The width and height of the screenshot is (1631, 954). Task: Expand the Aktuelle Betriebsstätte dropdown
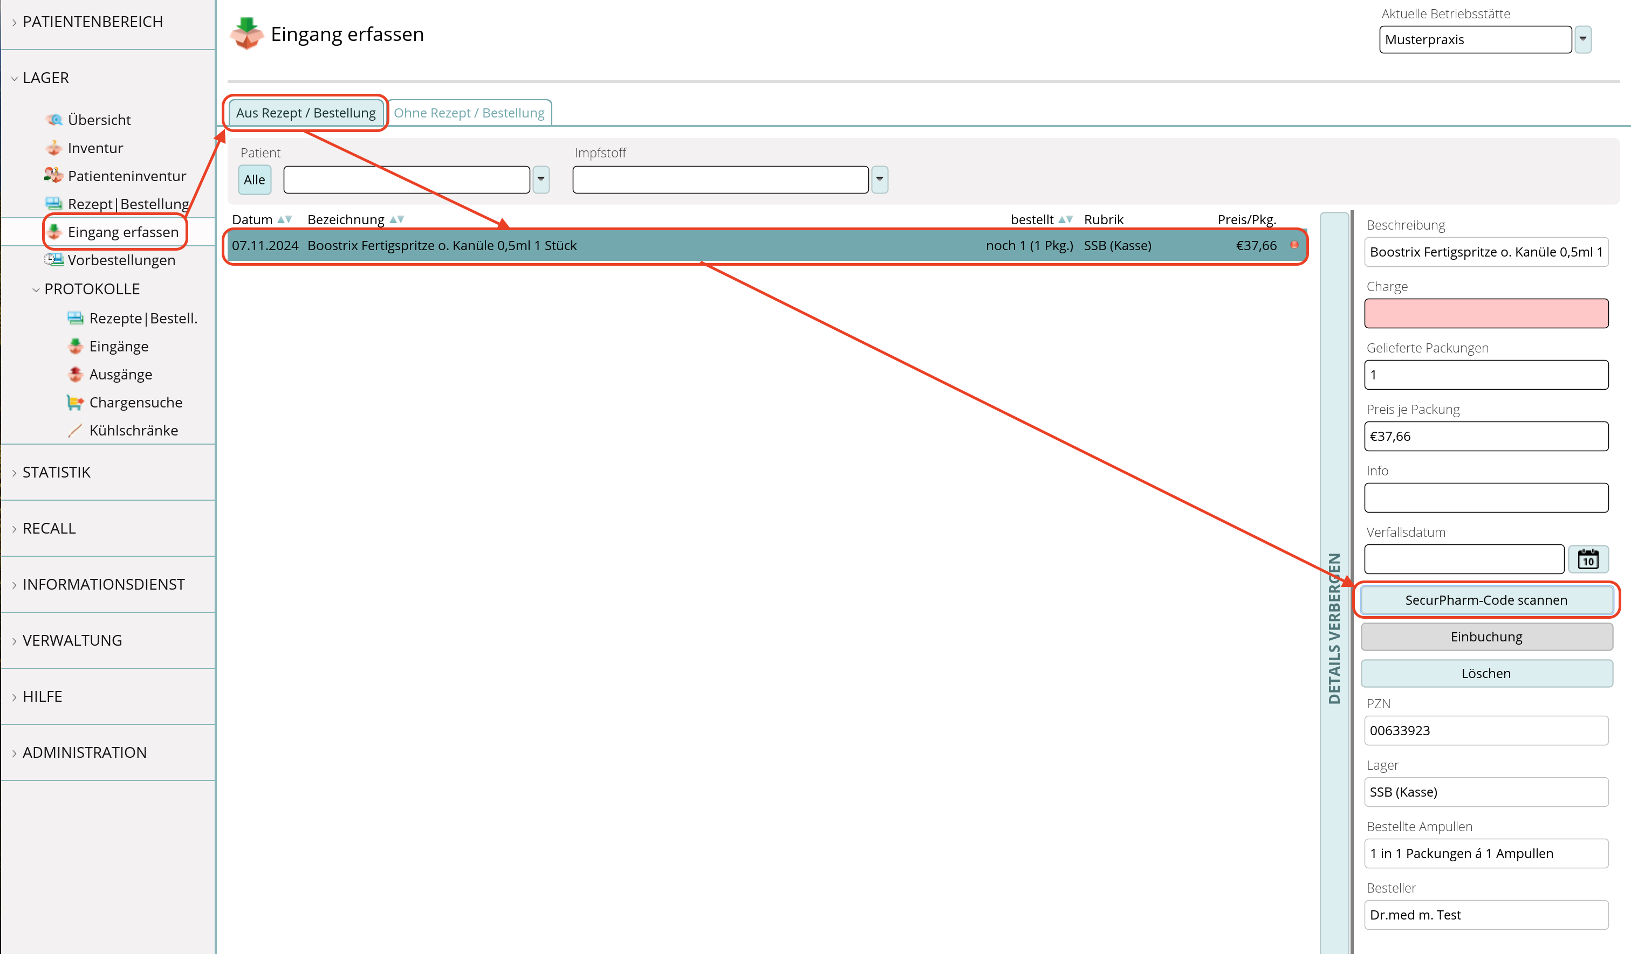click(1583, 39)
